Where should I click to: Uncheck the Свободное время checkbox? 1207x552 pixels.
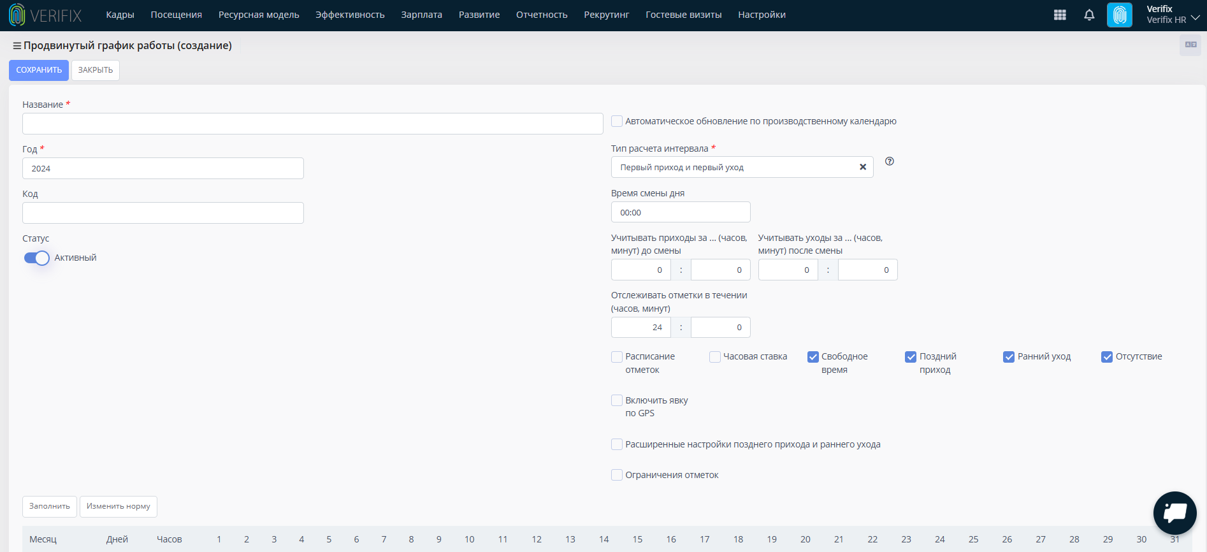click(x=813, y=357)
